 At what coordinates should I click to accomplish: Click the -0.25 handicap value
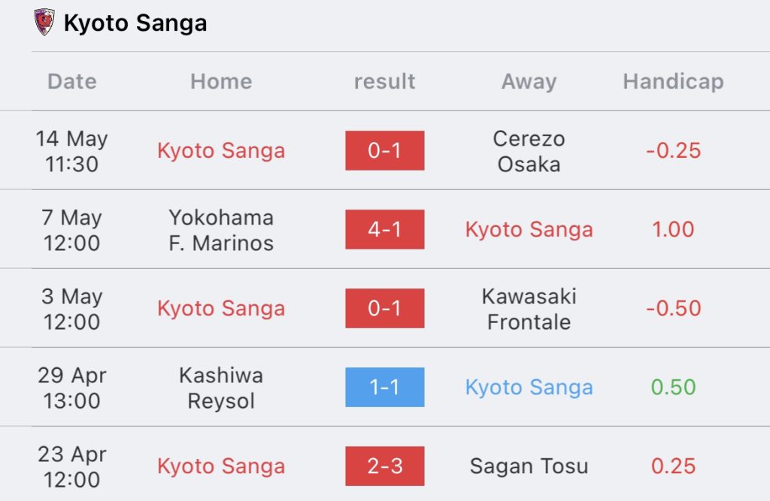673,151
